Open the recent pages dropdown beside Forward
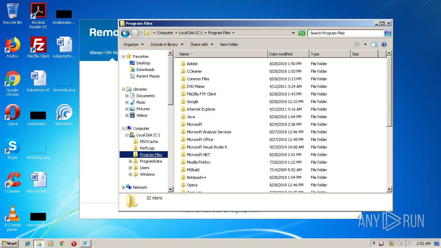Screen dimensions: 441x248 141,33
